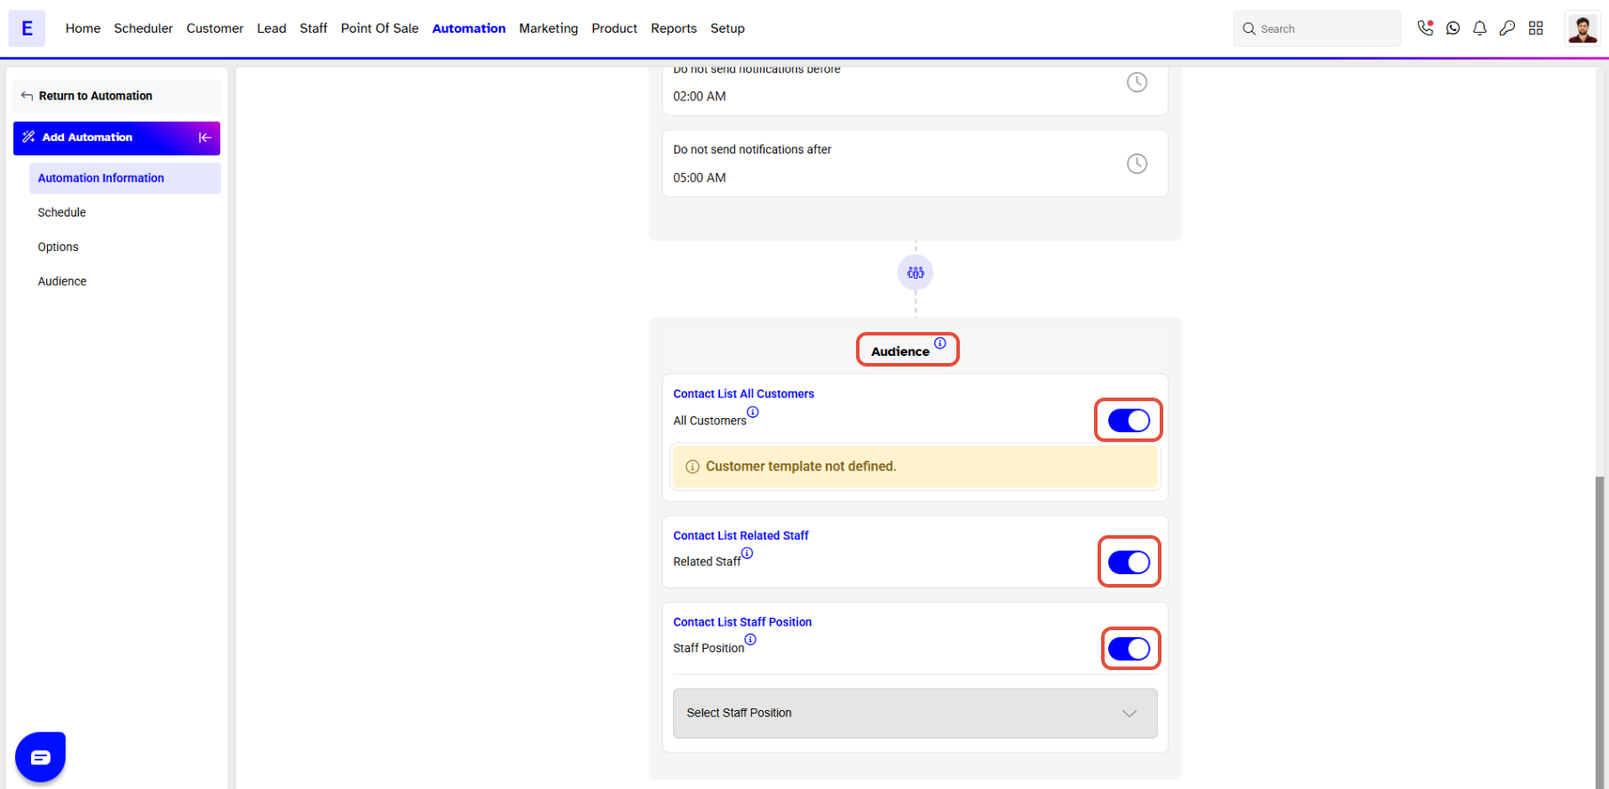Click the key icon in top bar

1507,28
